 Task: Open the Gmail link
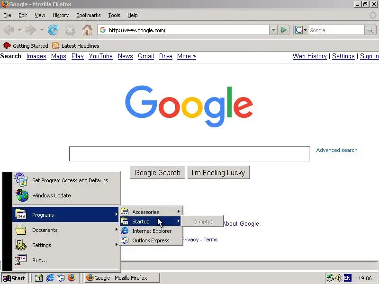click(x=146, y=56)
